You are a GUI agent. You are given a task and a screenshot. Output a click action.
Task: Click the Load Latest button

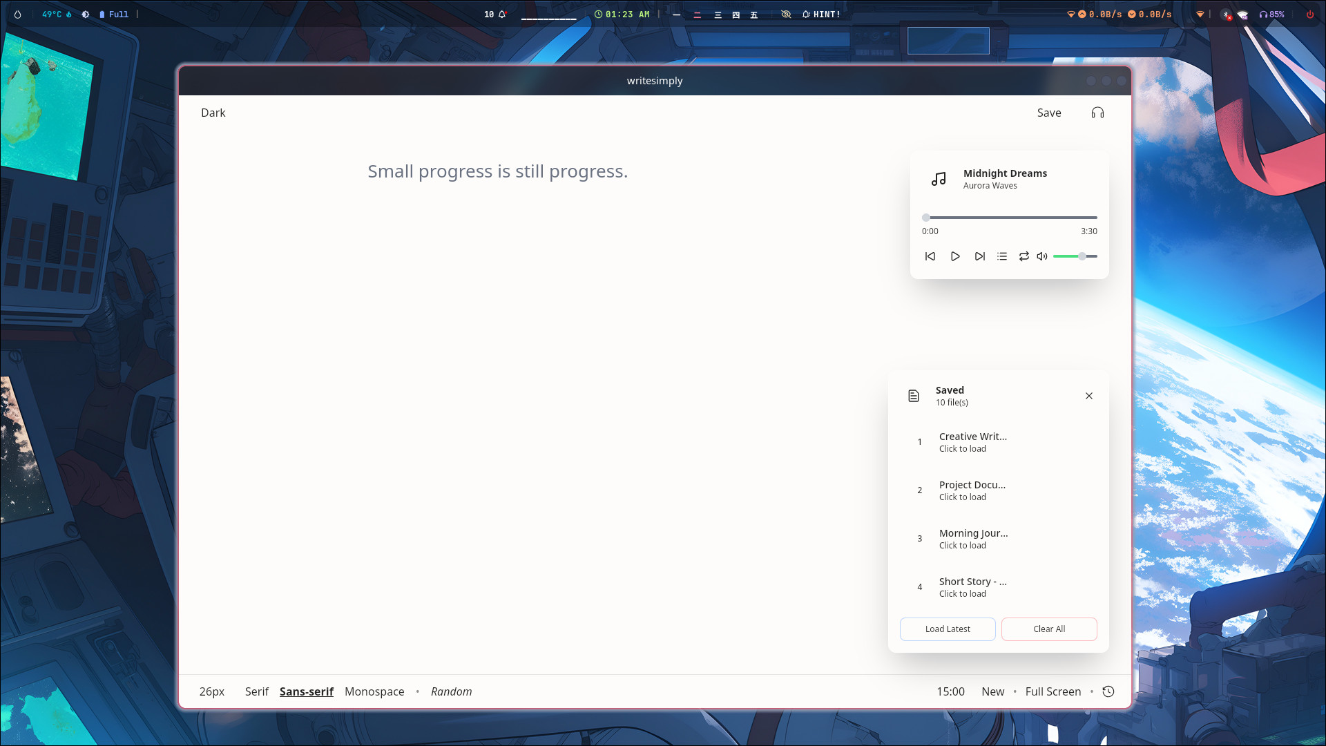point(948,629)
